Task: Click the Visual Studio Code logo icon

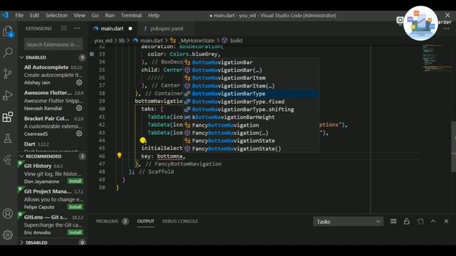Action: click(x=5, y=15)
